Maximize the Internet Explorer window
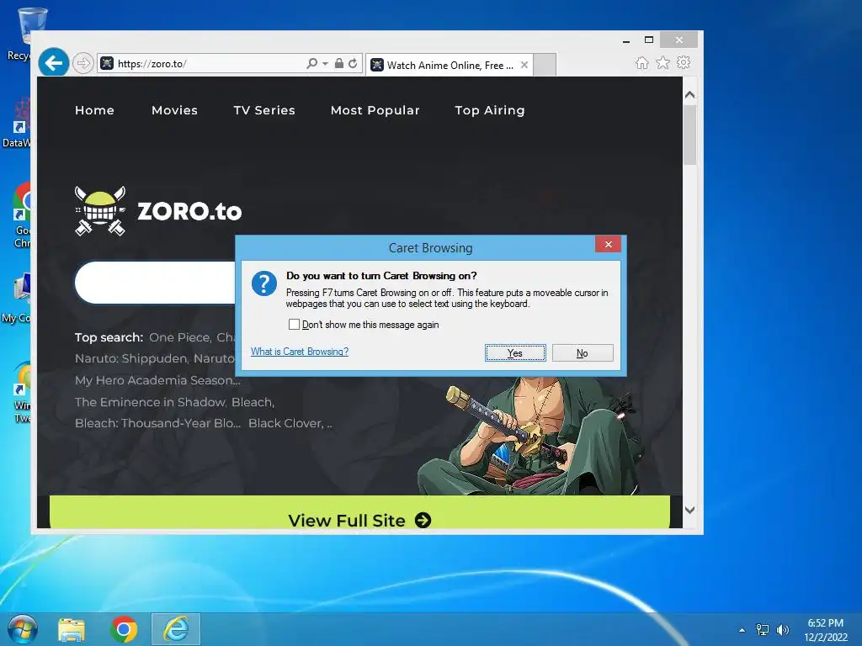 (649, 40)
